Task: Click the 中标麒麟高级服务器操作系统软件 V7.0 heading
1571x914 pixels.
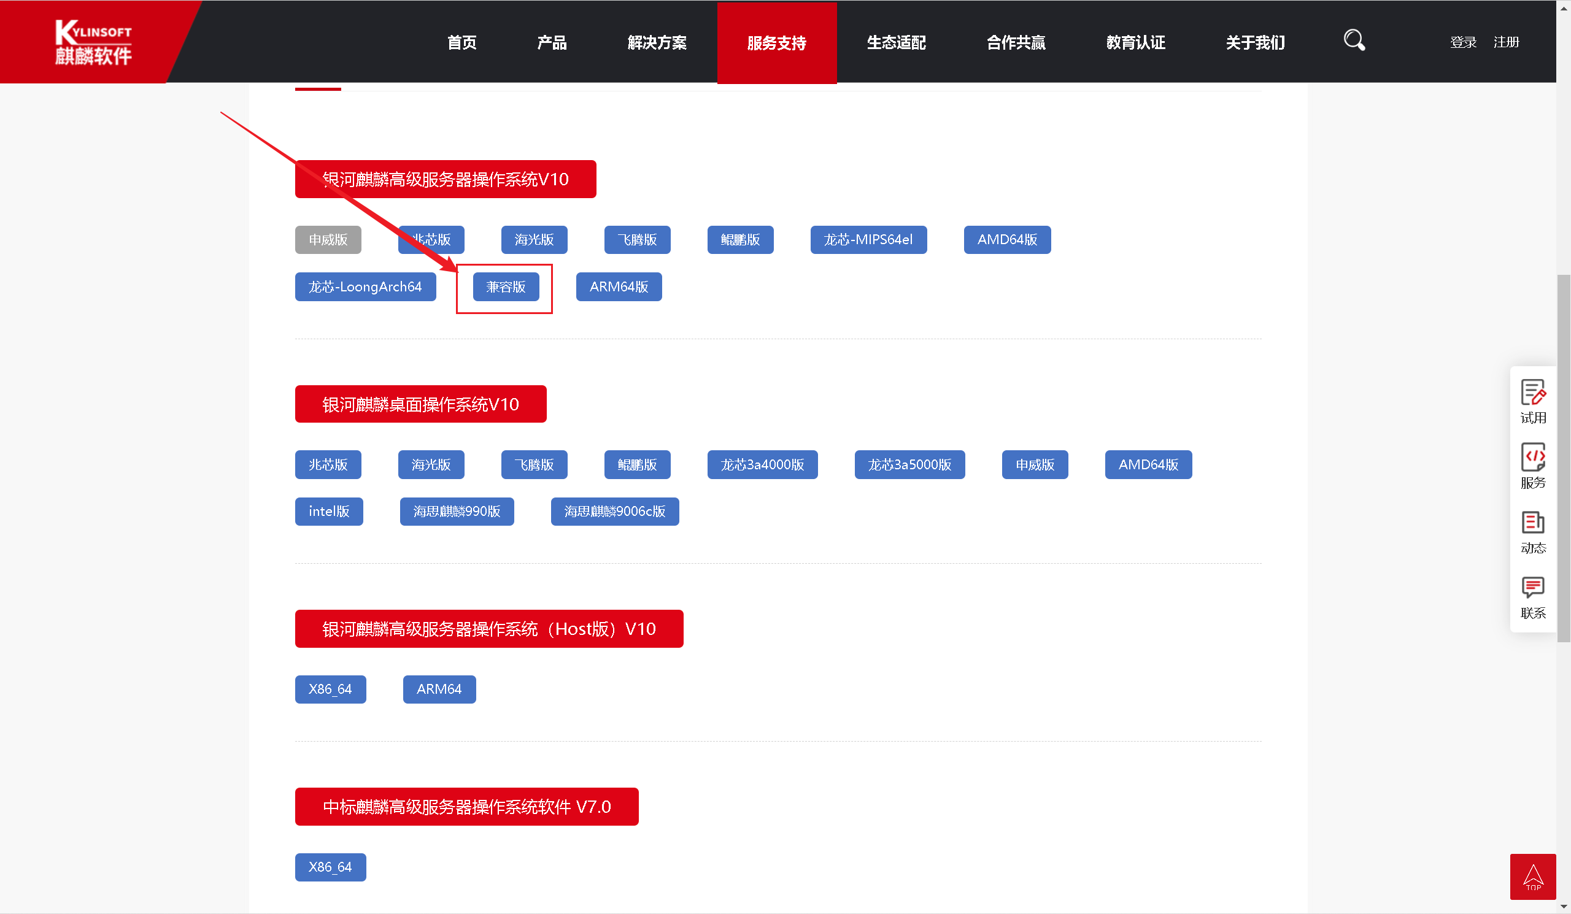Action: pyautogui.click(x=467, y=807)
